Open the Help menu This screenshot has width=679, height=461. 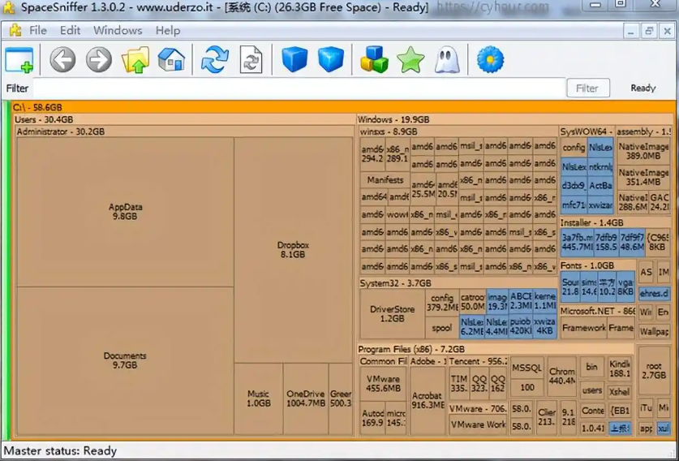[x=168, y=31]
